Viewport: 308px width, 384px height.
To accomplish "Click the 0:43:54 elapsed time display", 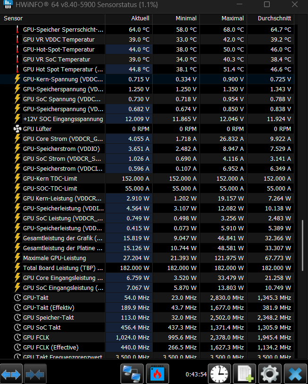I will (196, 374).
